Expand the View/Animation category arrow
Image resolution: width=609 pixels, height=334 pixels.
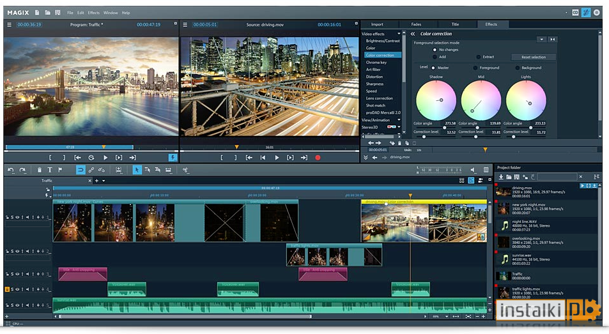tap(399, 120)
